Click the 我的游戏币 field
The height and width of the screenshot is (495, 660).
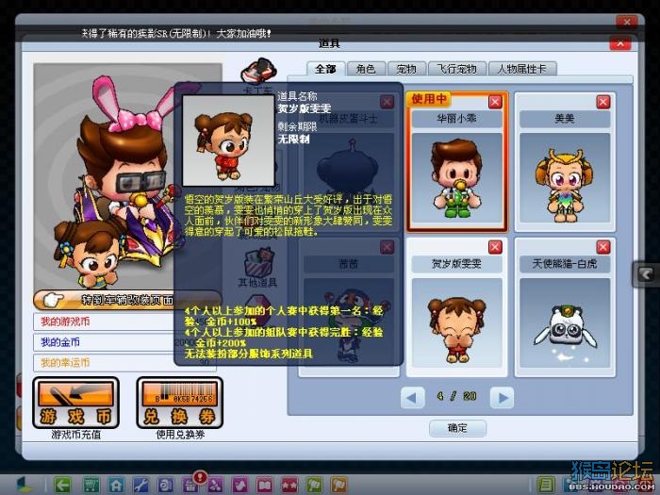coord(124,322)
